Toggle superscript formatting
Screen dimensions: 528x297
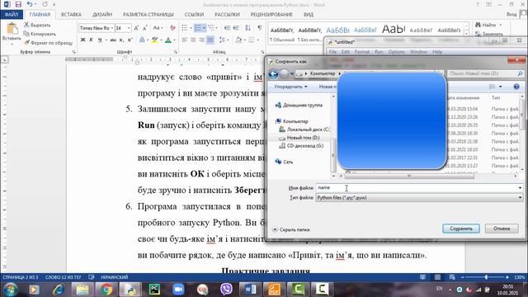coord(130,40)
